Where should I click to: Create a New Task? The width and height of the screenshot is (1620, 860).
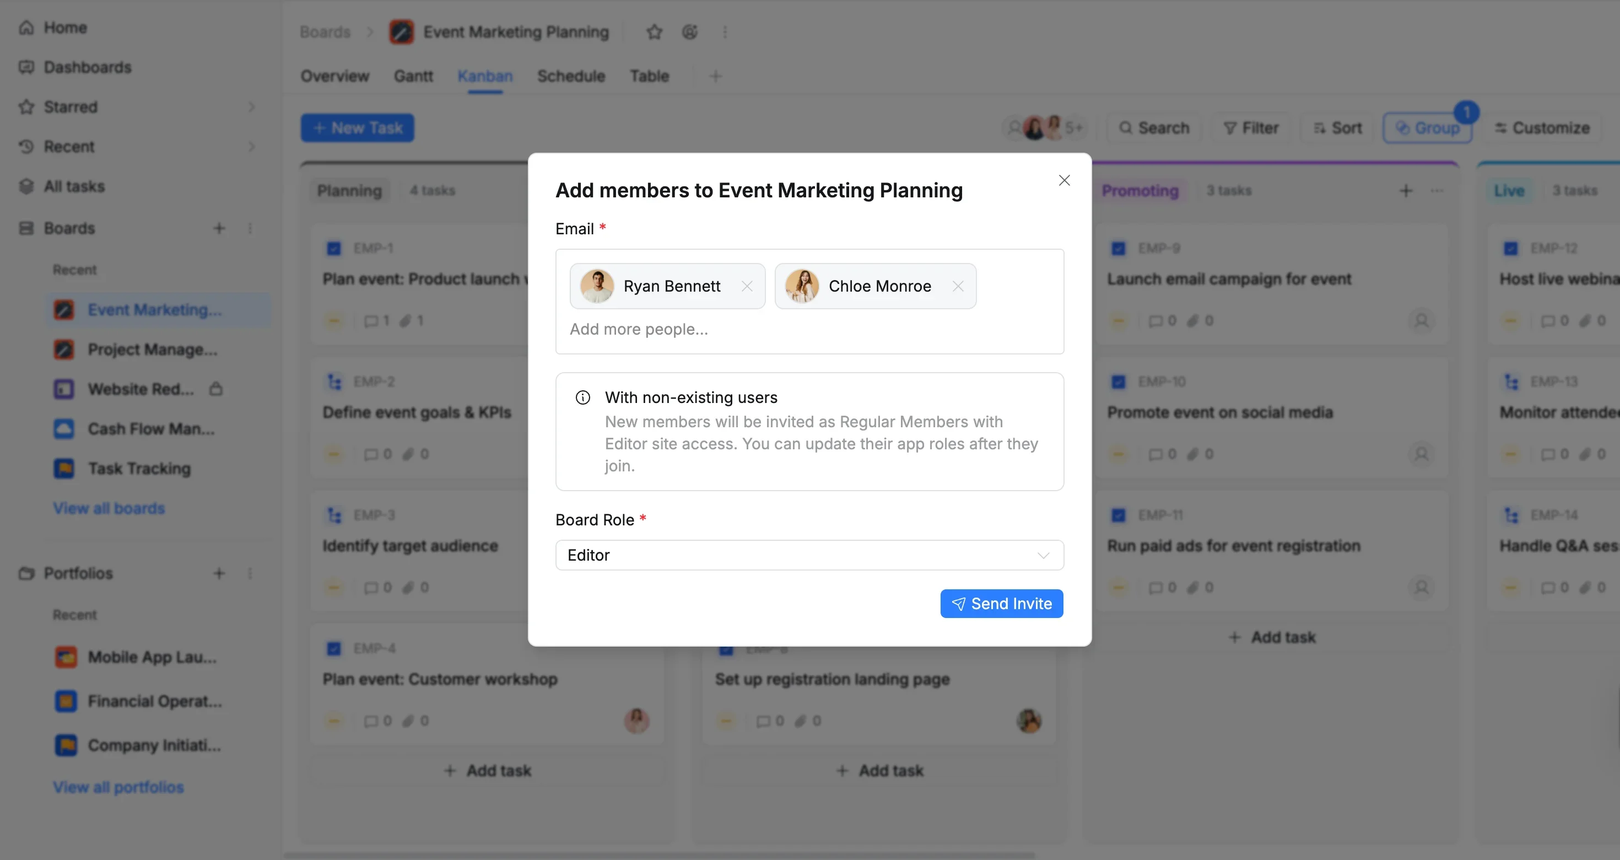357,128
